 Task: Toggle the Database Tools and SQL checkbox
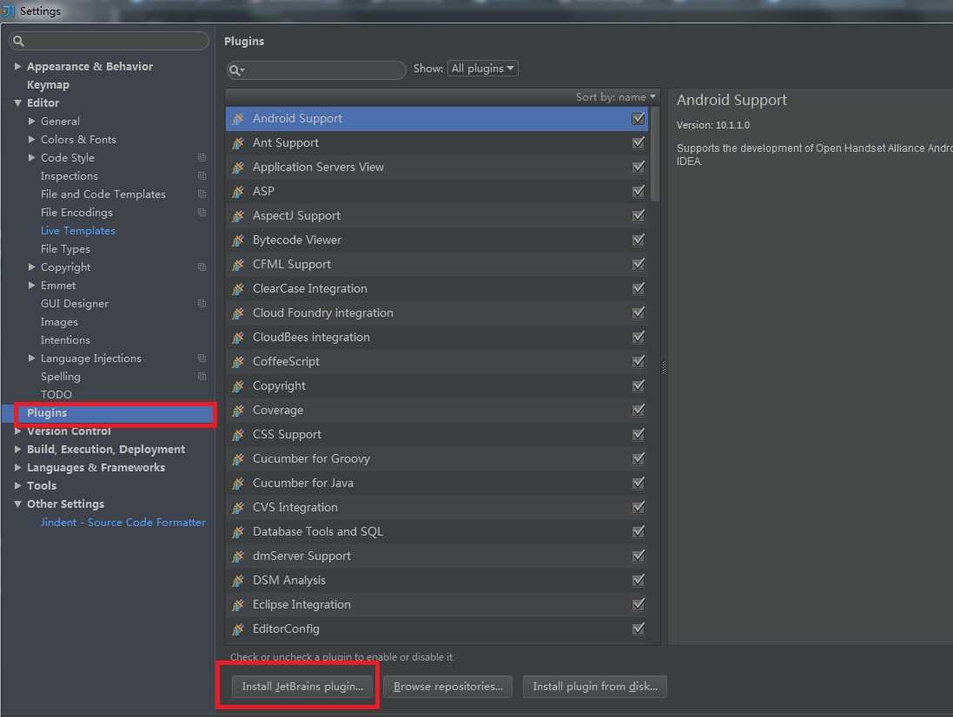pos(639,532)
